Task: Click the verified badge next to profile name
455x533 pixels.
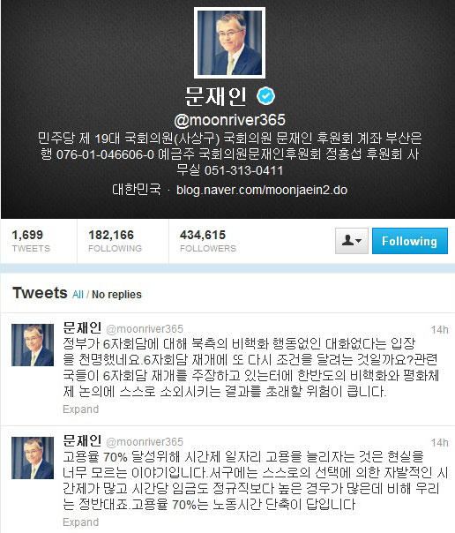Action: click(x=266, y=95)
